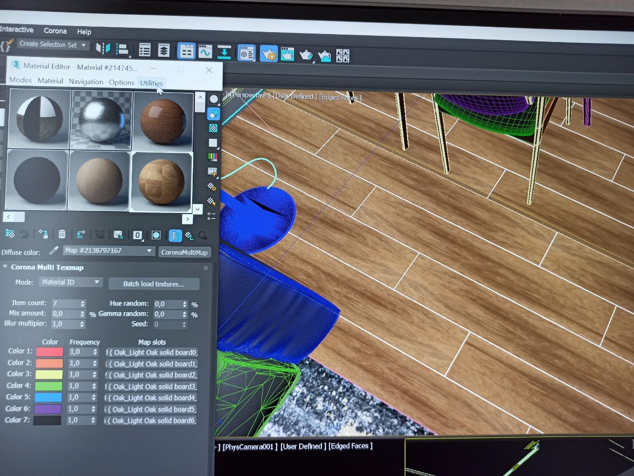
Task: Click the Align tool icon
Action: click(122, 49)
